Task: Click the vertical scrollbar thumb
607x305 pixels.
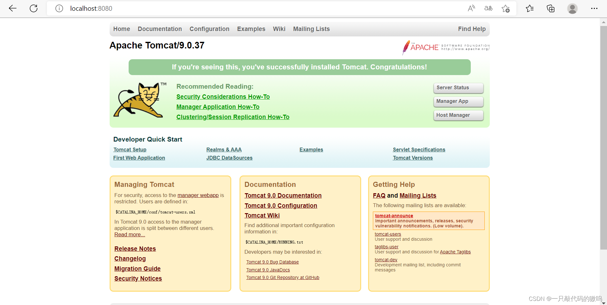Action: (x=604, y=138)
